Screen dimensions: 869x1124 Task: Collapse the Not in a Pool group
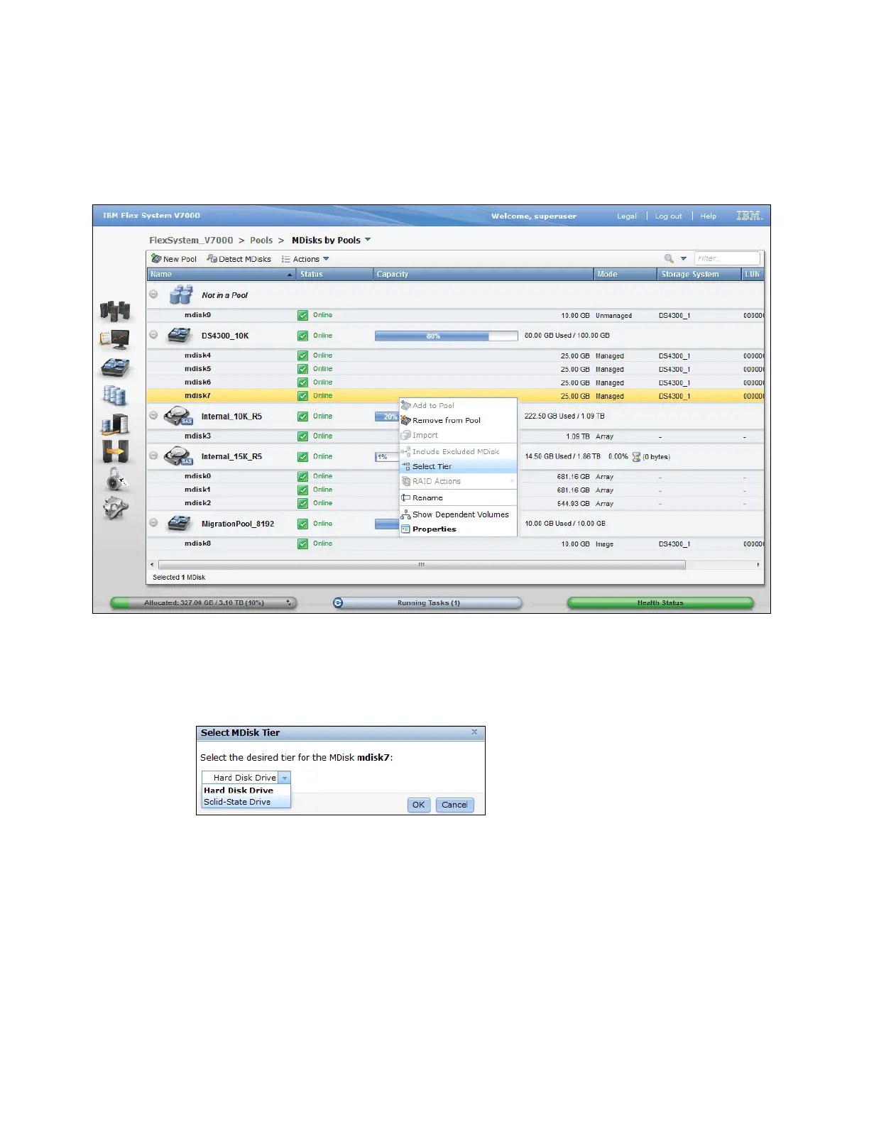point(153,294)
